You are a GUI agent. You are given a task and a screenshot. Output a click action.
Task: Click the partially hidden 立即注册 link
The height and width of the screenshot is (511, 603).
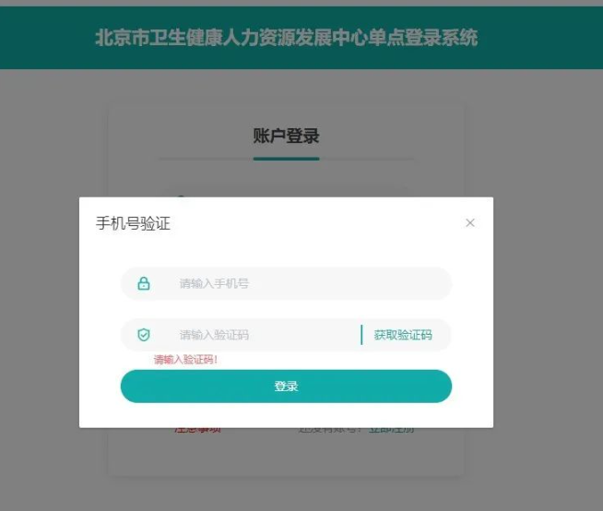pyautogui.click(x=392, y=431)
